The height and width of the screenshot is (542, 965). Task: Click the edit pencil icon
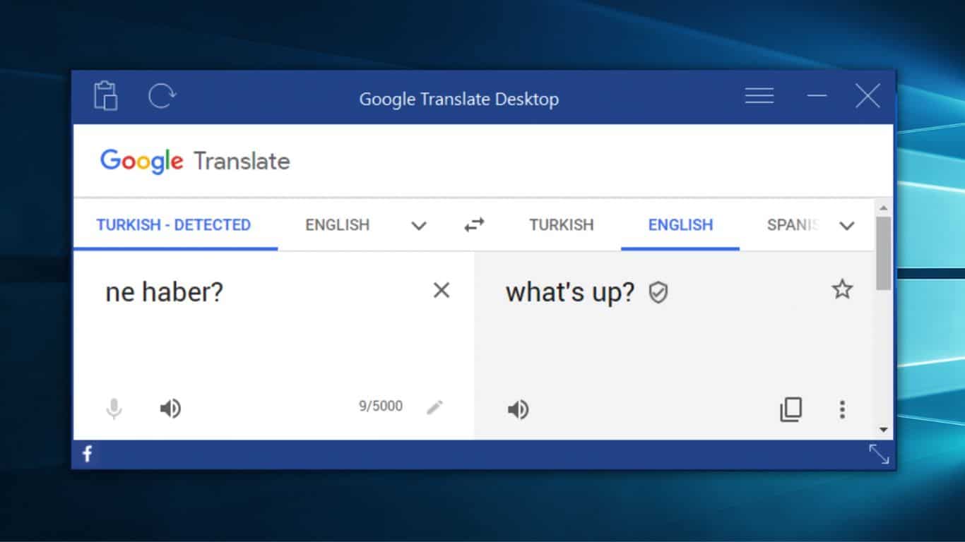click(x=435, y=406)
